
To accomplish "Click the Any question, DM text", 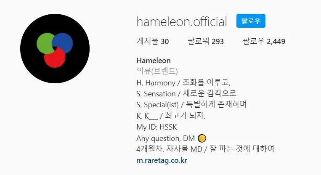I will (166, 138).
